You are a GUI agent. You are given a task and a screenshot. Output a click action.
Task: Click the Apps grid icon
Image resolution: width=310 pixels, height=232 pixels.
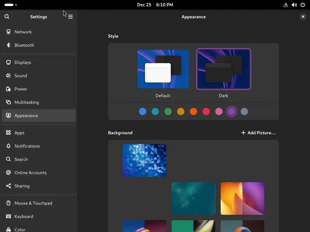(8, 133)
